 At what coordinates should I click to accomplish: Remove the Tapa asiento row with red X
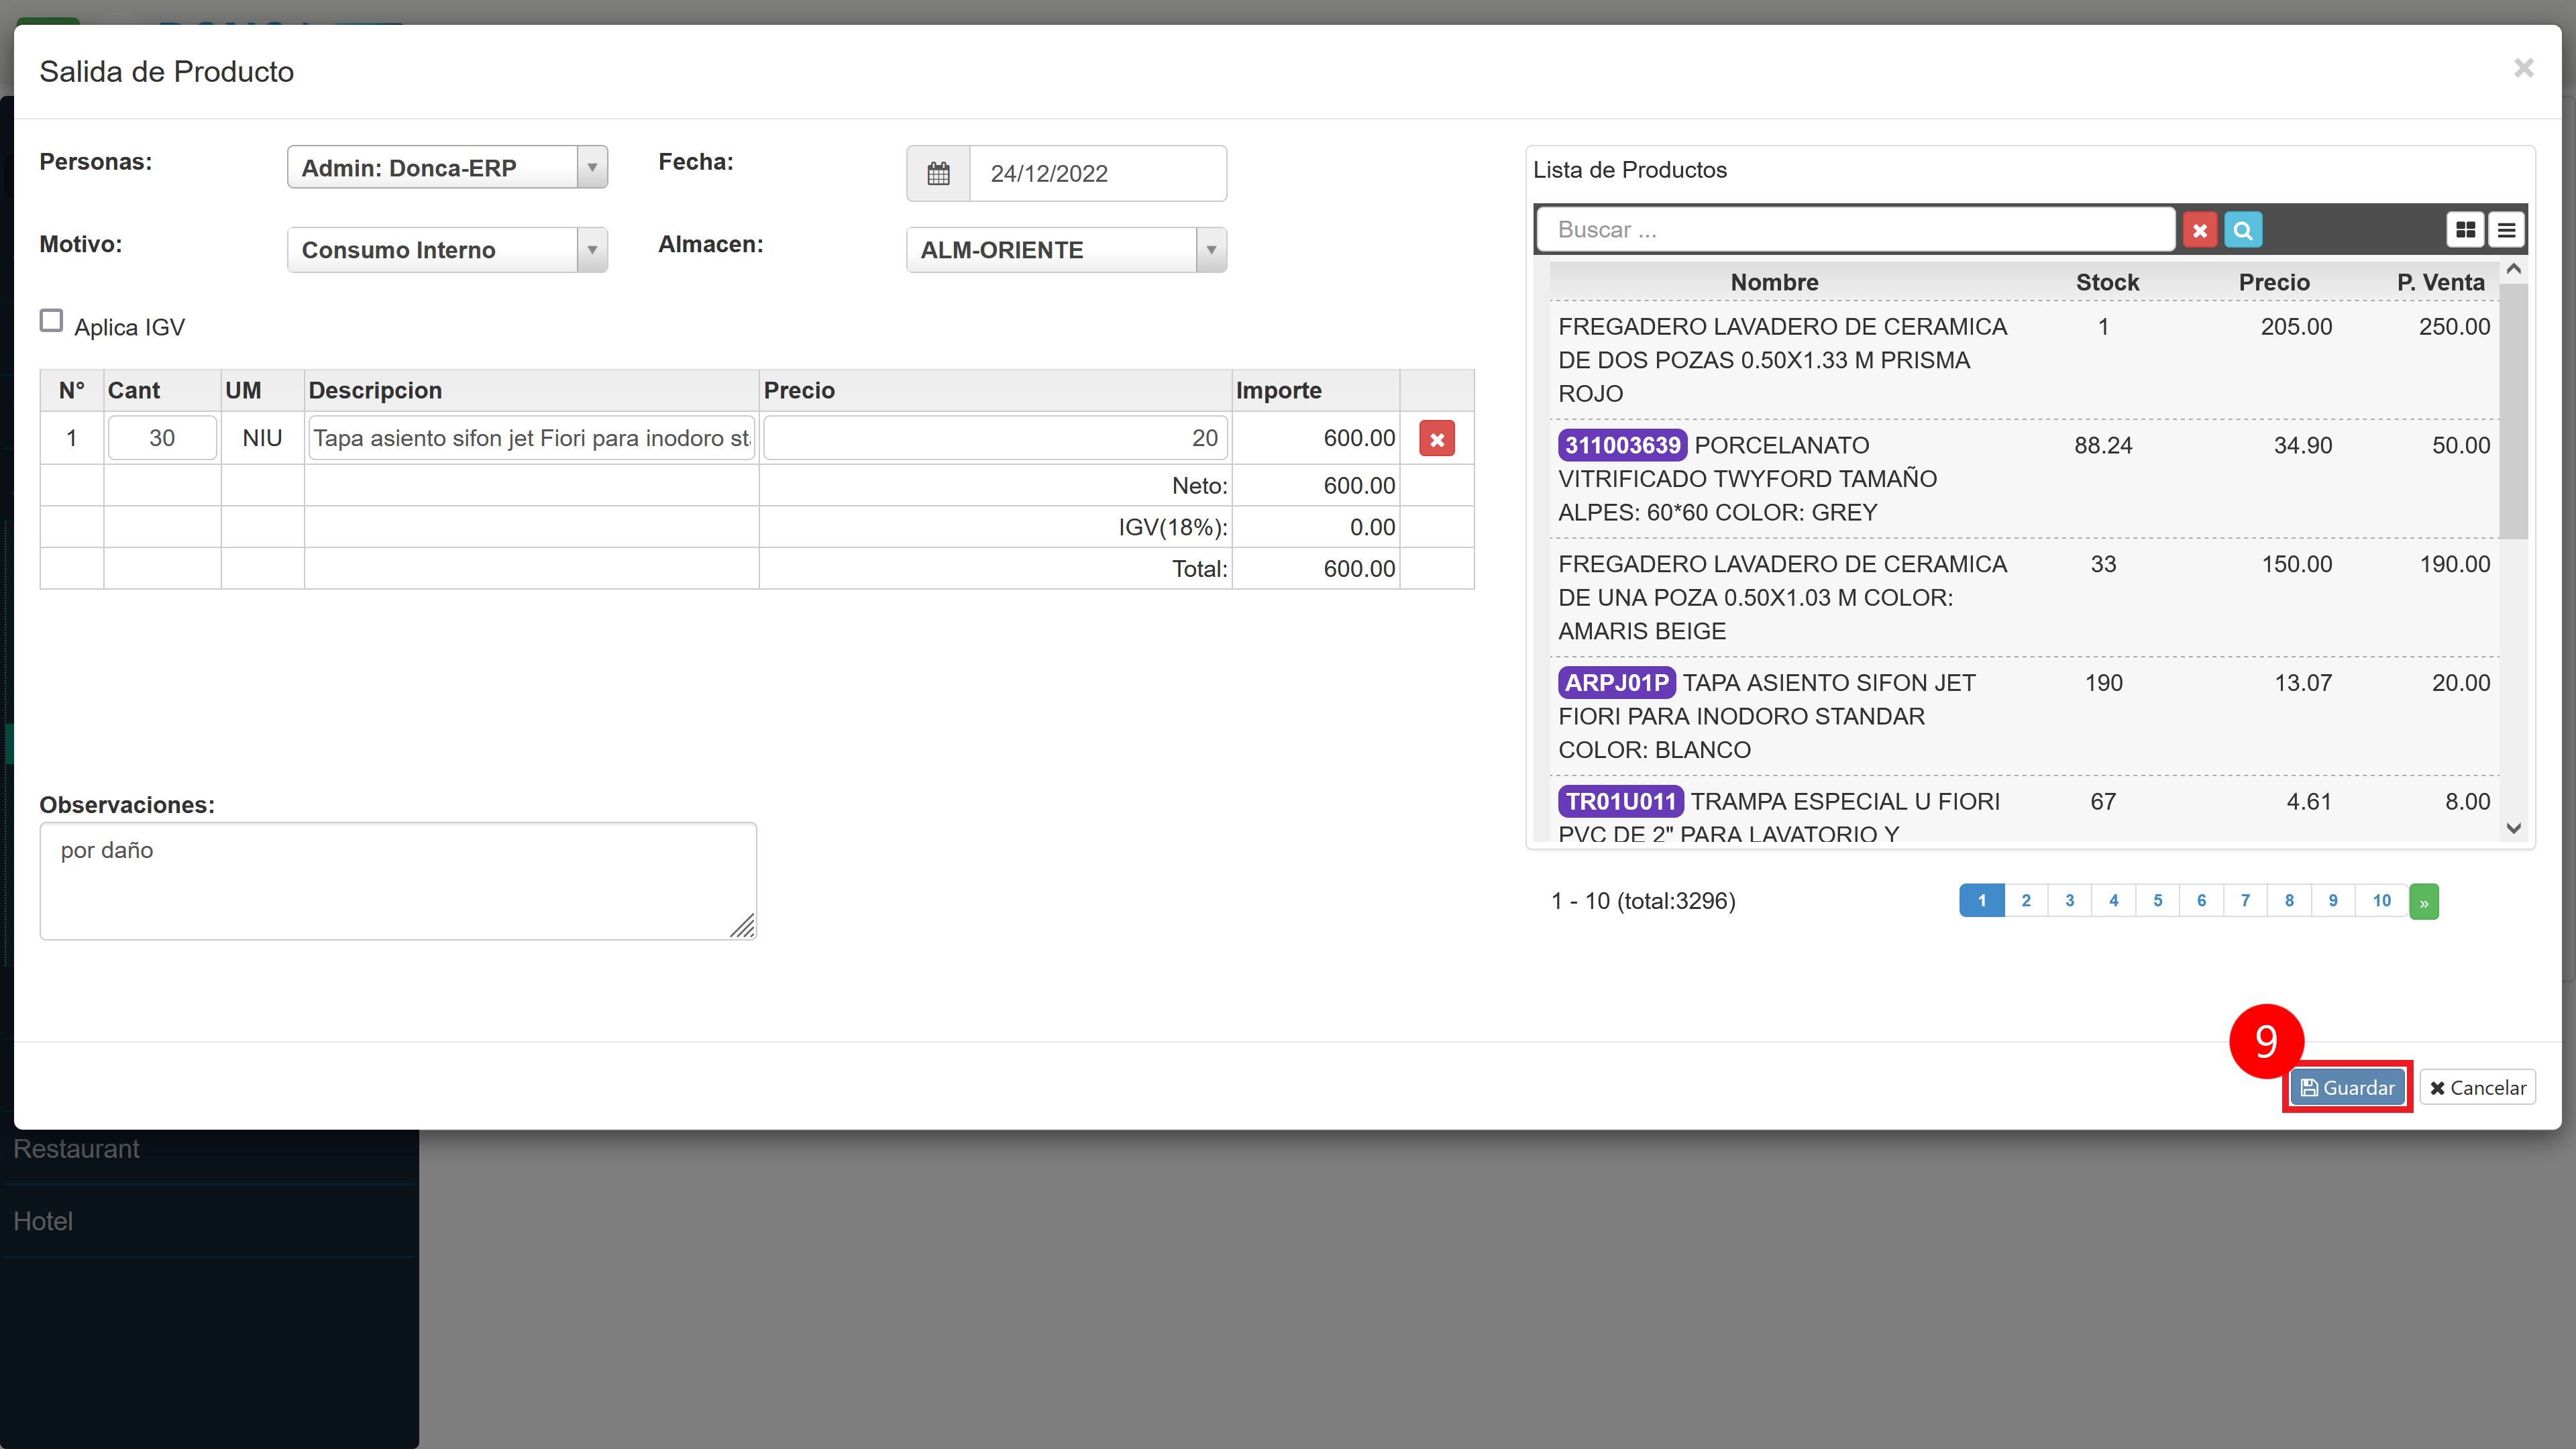[1437, 438]
